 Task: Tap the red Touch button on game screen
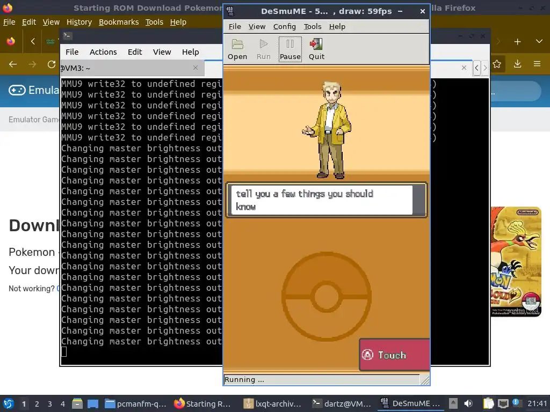point(395,355)
